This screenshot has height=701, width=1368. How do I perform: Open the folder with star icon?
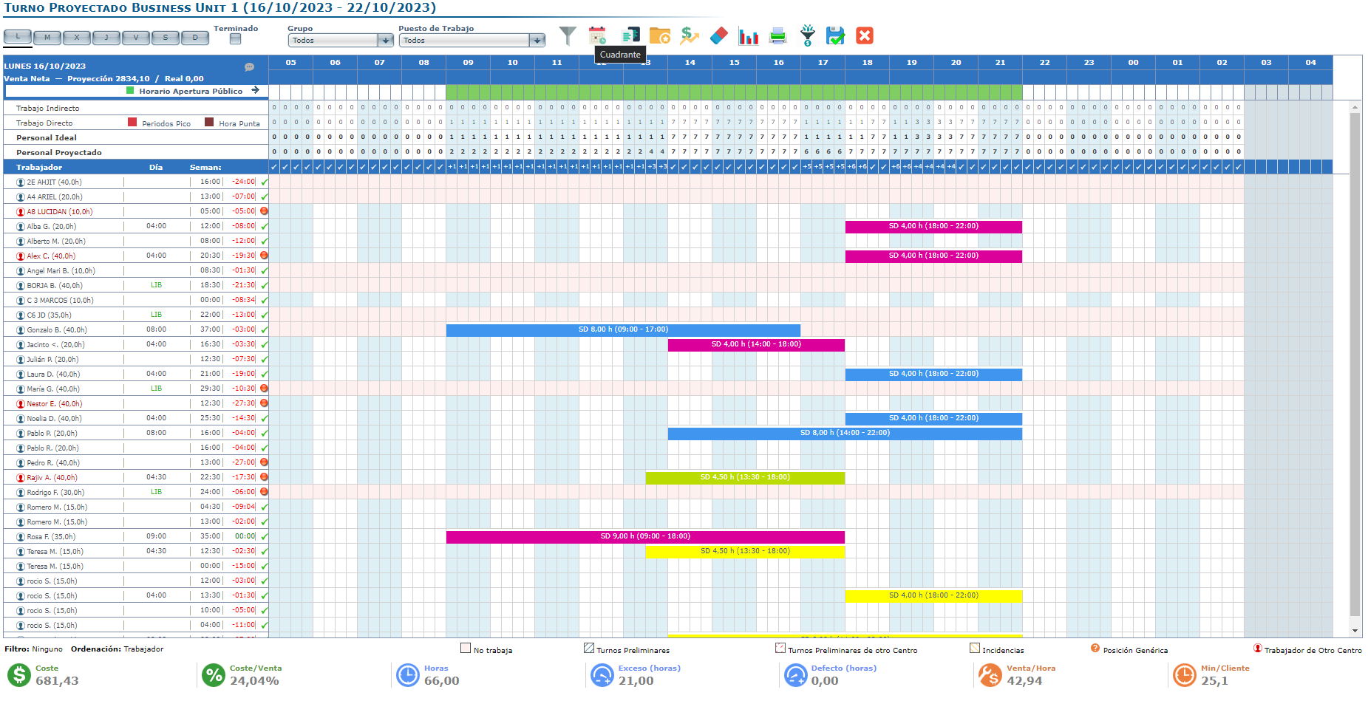(x=659, y=35)
